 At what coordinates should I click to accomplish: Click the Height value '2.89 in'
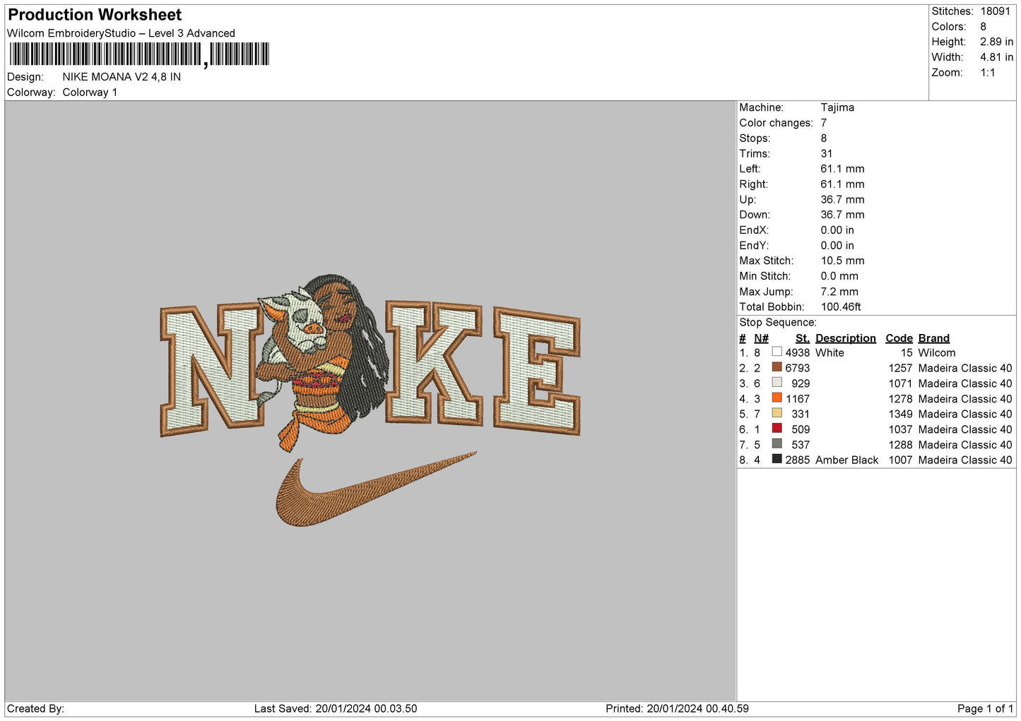point(996,42)
